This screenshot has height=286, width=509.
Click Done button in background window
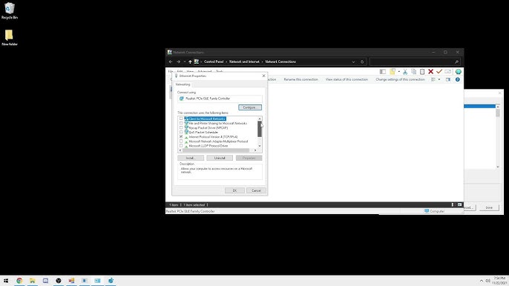pos(489,207)
